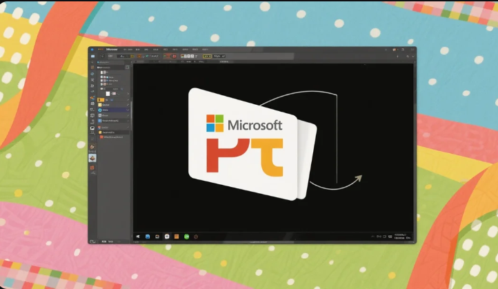Open the Windows Start button on the taskbar
This screenshot has width=498, height=289.
pos(138,237)
